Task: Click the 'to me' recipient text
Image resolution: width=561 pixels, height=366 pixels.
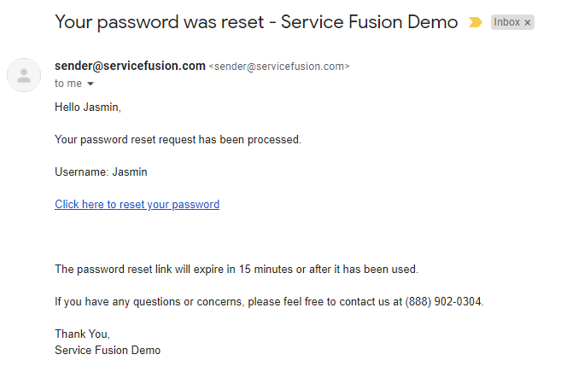Action: 68,84
